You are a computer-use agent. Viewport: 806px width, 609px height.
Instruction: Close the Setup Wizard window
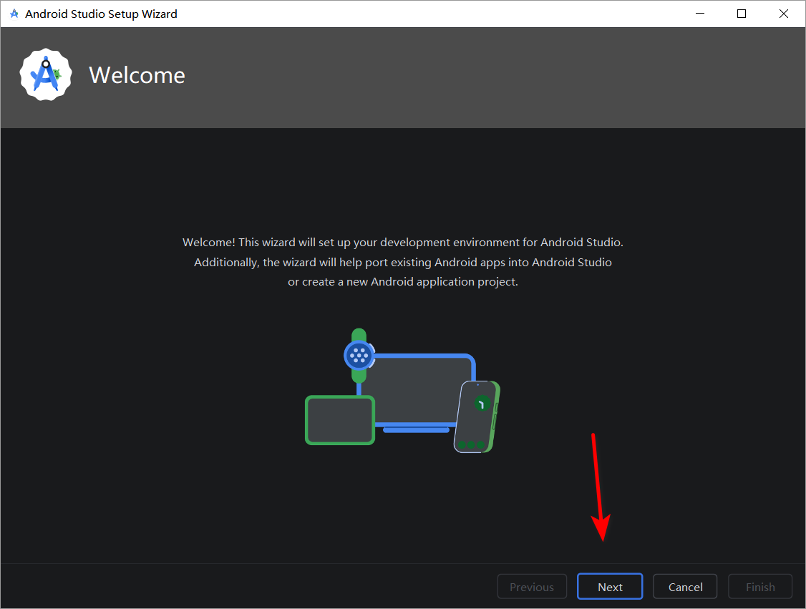[783, 14]
